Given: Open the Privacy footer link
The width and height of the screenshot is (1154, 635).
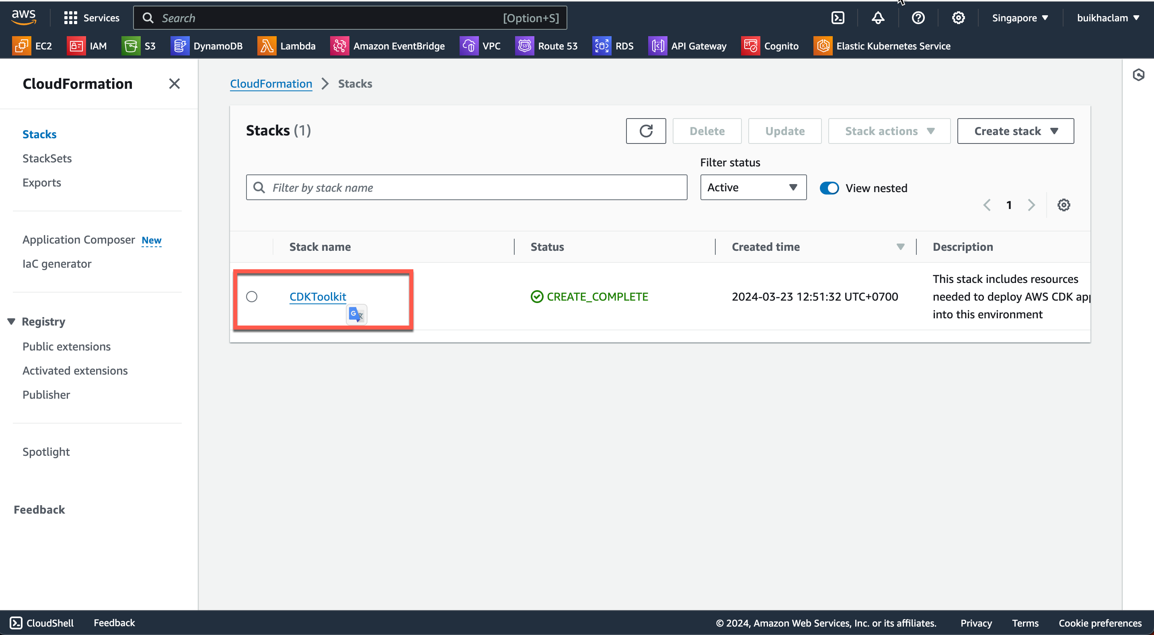Looking at the screenshot, I should click(976, 623).
